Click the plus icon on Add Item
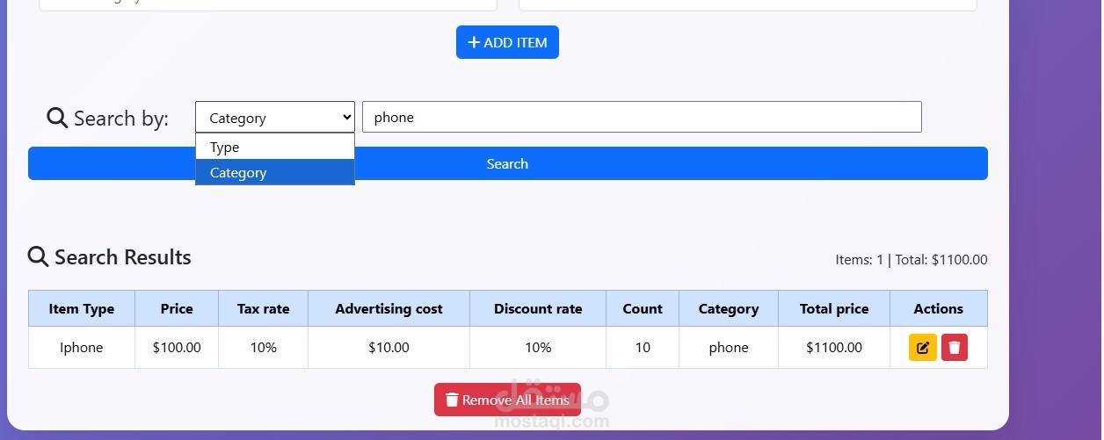The width and height of the screenshot is (1104, 440). (474, 42)
